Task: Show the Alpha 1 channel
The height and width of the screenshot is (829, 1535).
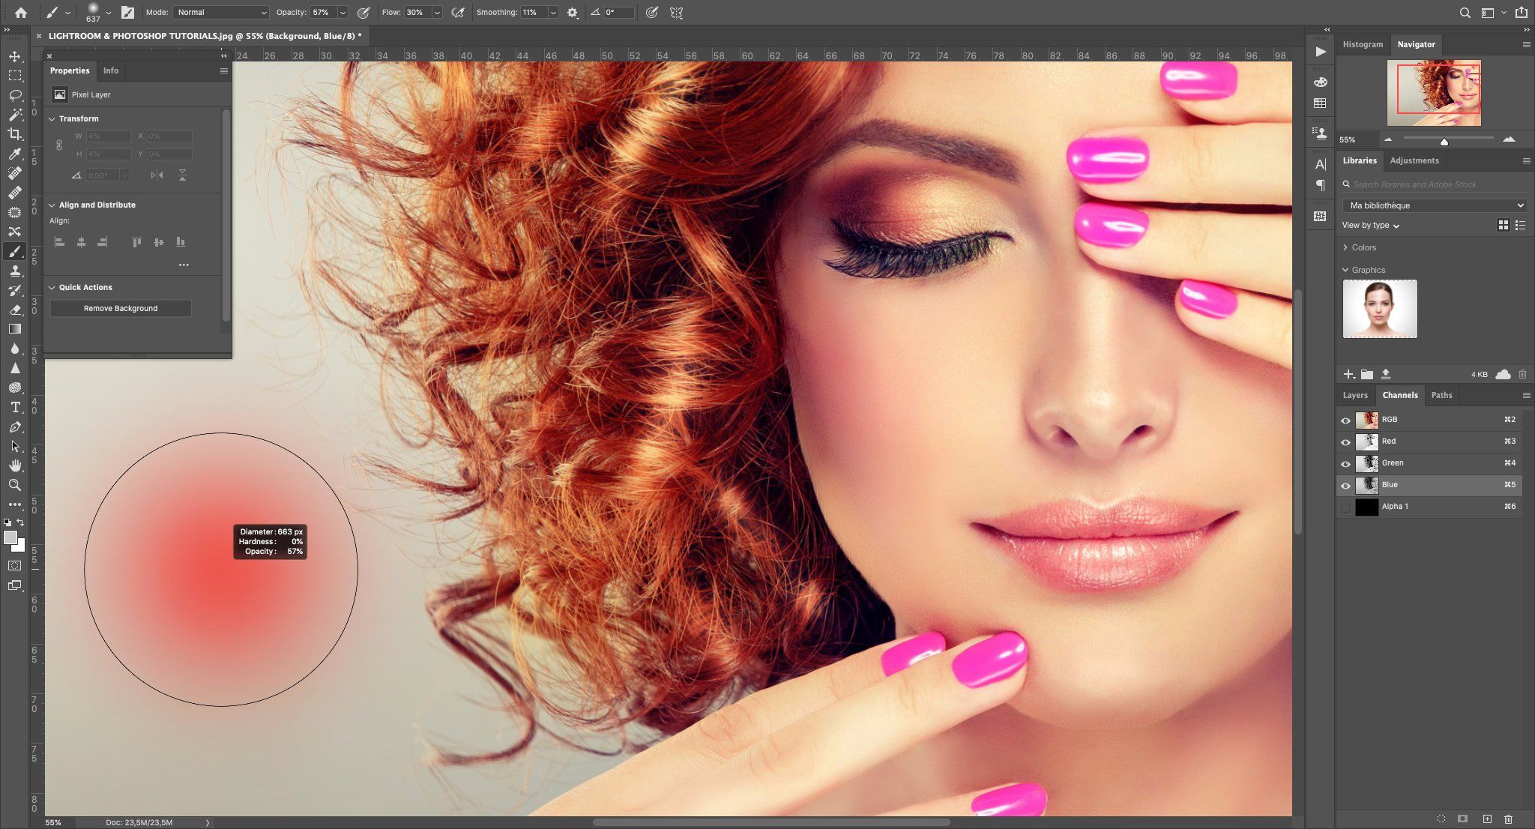Action: 1345,507
